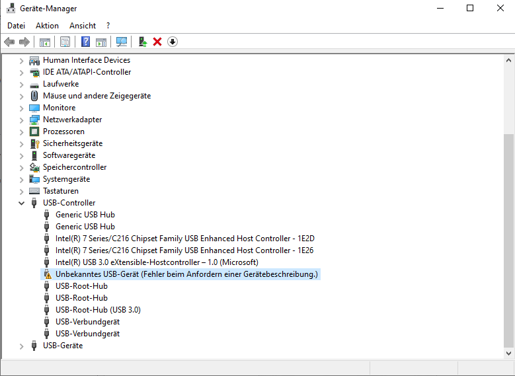Select the USB-Controller category label
This screenshot has width=515, height=376.
pos(69,203)
